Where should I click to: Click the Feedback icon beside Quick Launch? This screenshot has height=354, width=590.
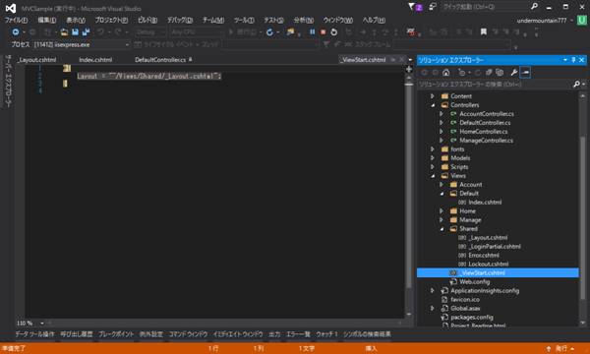(x=433, y=7)
